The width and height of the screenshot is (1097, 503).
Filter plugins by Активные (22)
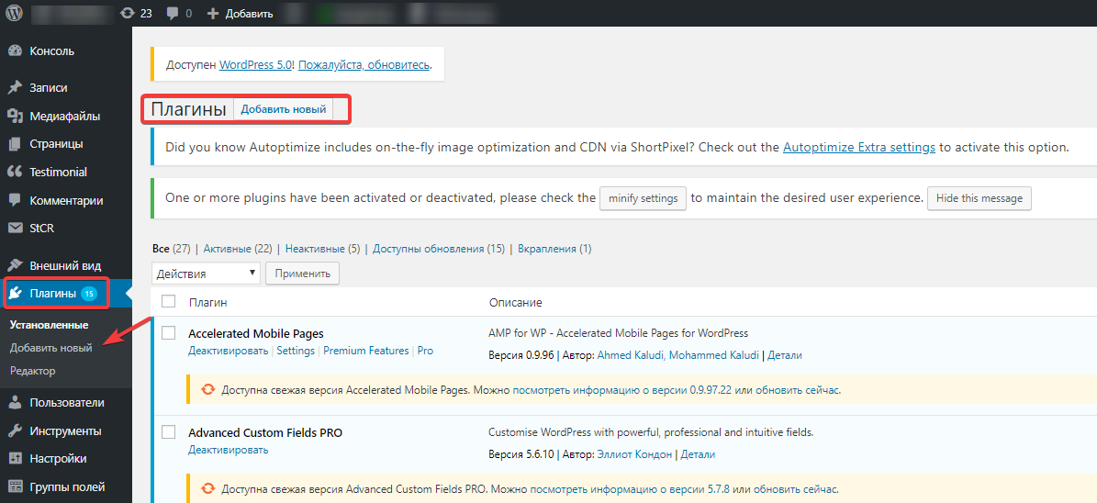coord(237,249)
